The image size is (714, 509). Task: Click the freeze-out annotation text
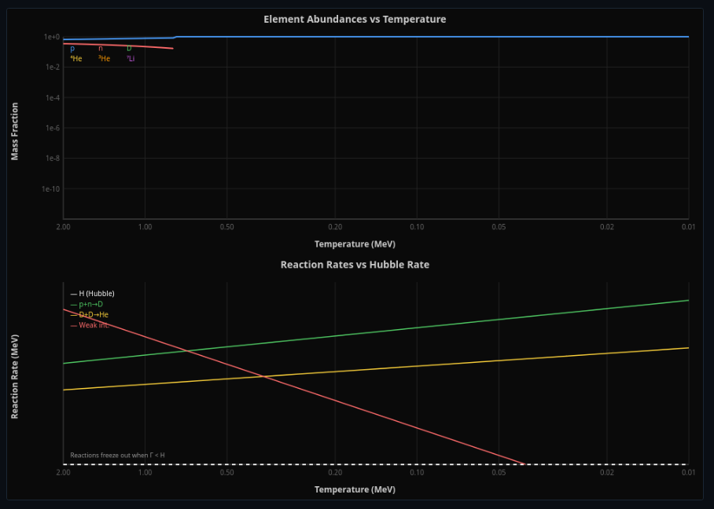click(x=116, y=454)
